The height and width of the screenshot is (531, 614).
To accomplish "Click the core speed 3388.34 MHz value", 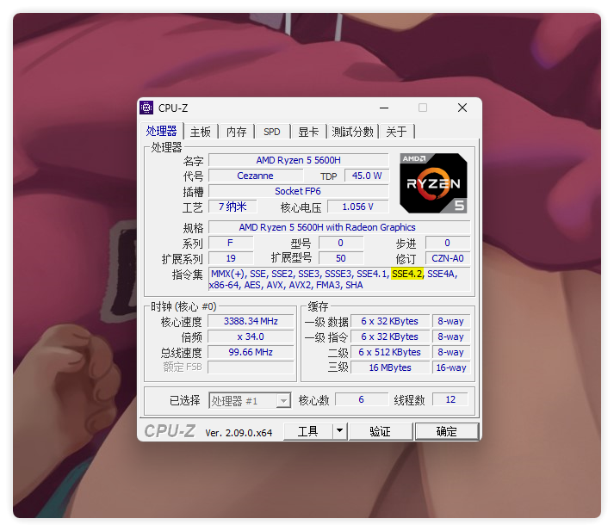I will pos(251,321).
